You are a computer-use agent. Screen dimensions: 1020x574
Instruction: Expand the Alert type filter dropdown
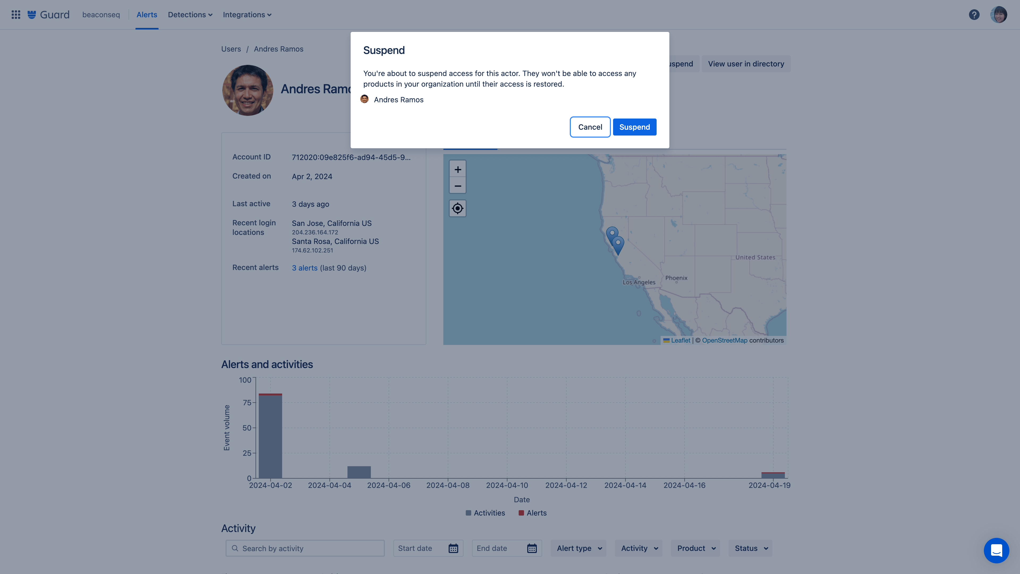pyautogui.click(x=579, y=548)
